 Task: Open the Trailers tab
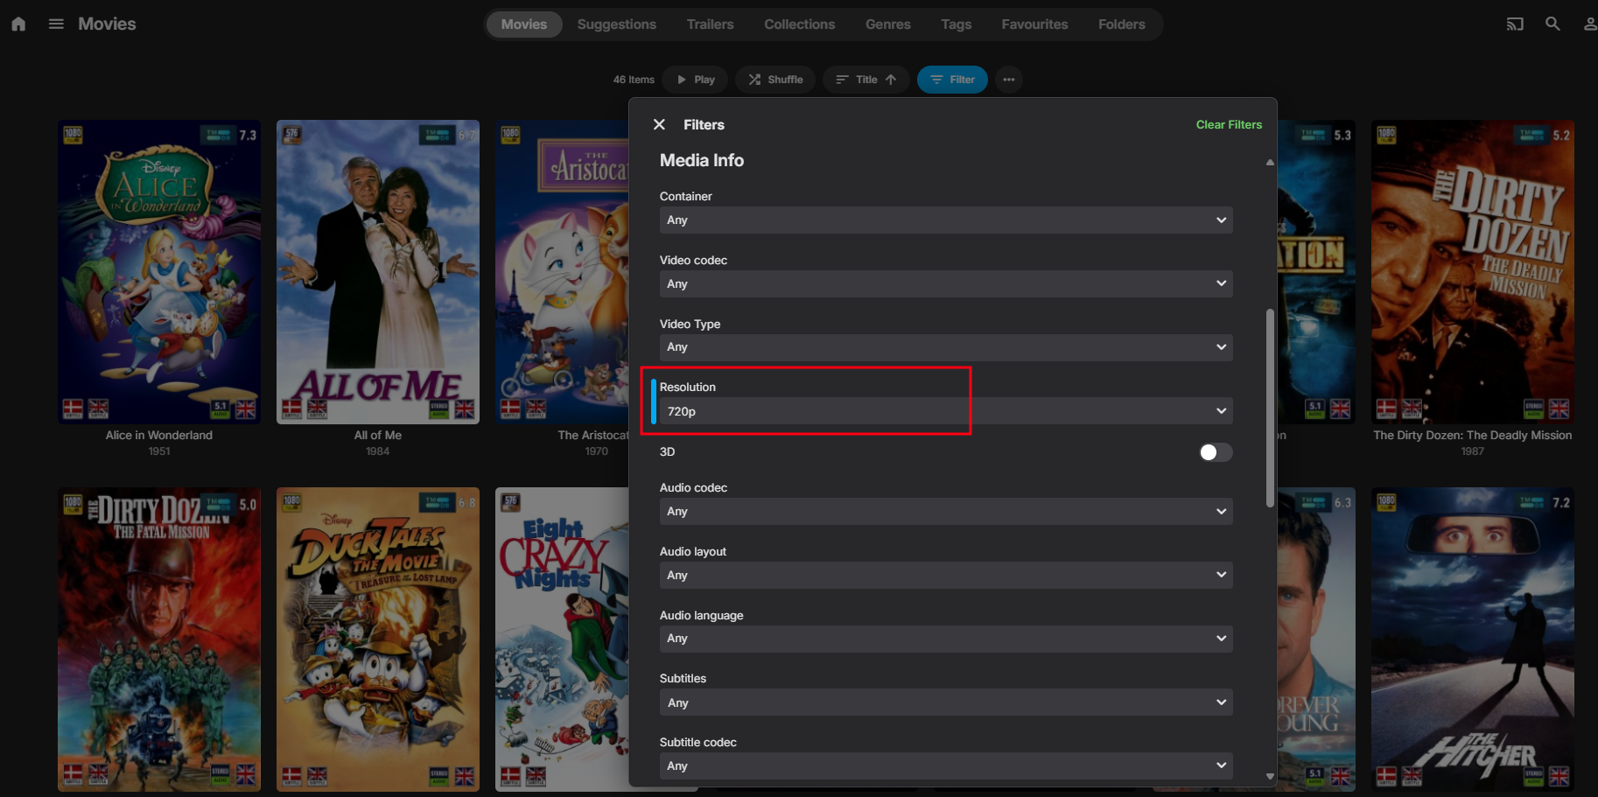[710, 24]
